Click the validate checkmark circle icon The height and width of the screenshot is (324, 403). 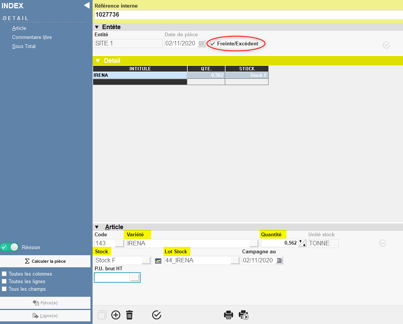point(157,315)
